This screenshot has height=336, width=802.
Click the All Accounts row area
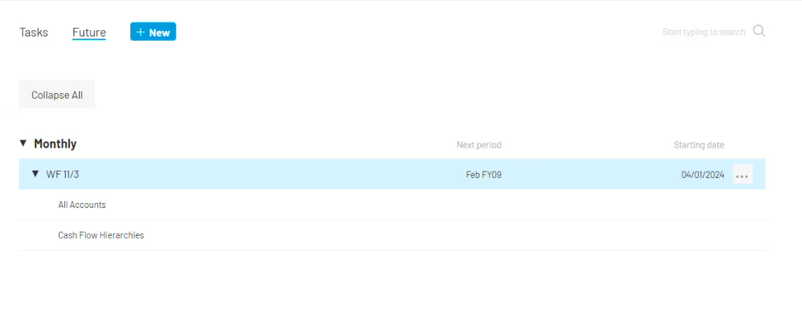[393, 204]
